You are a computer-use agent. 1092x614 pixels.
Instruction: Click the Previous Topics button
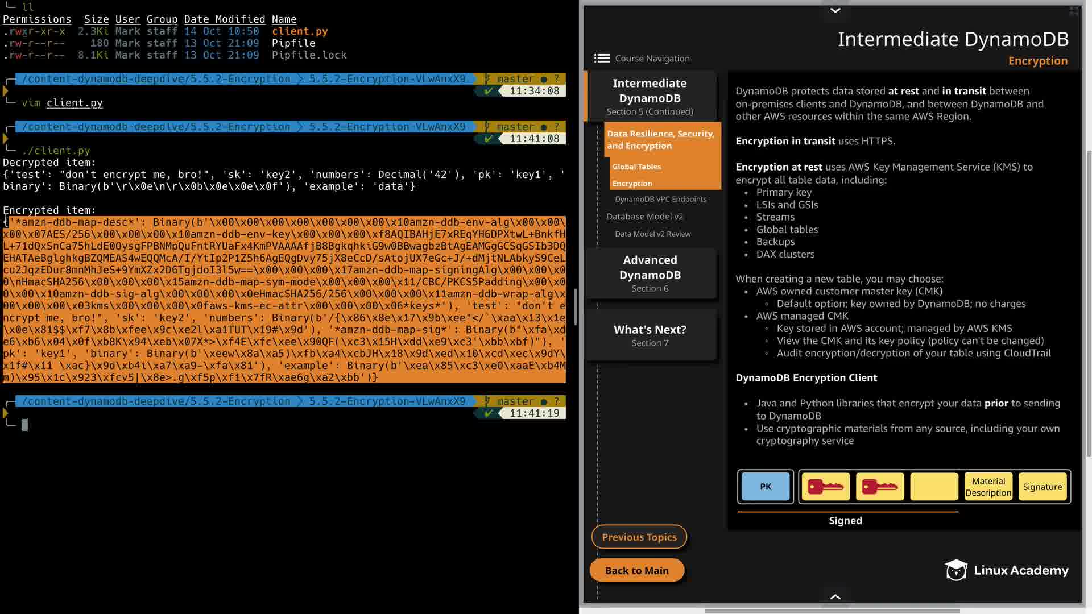pos(639,537)
